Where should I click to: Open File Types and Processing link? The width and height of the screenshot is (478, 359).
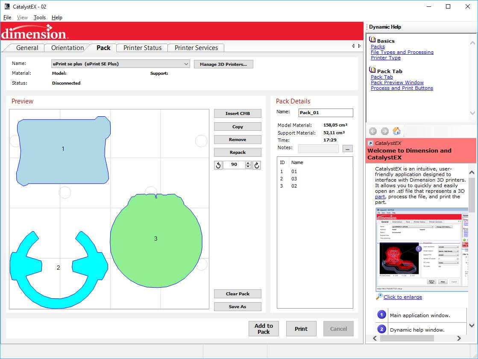pos(402,52)
